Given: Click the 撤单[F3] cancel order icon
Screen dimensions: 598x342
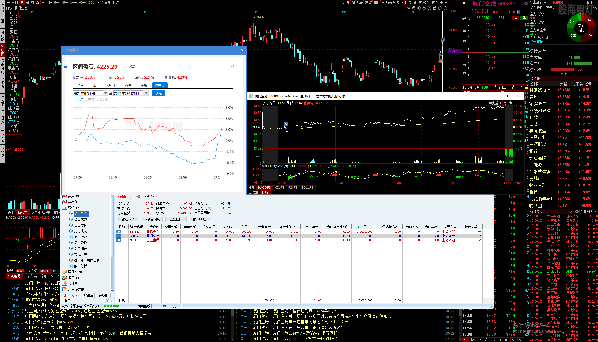Looking at the screenshot, I should point(65,278).
